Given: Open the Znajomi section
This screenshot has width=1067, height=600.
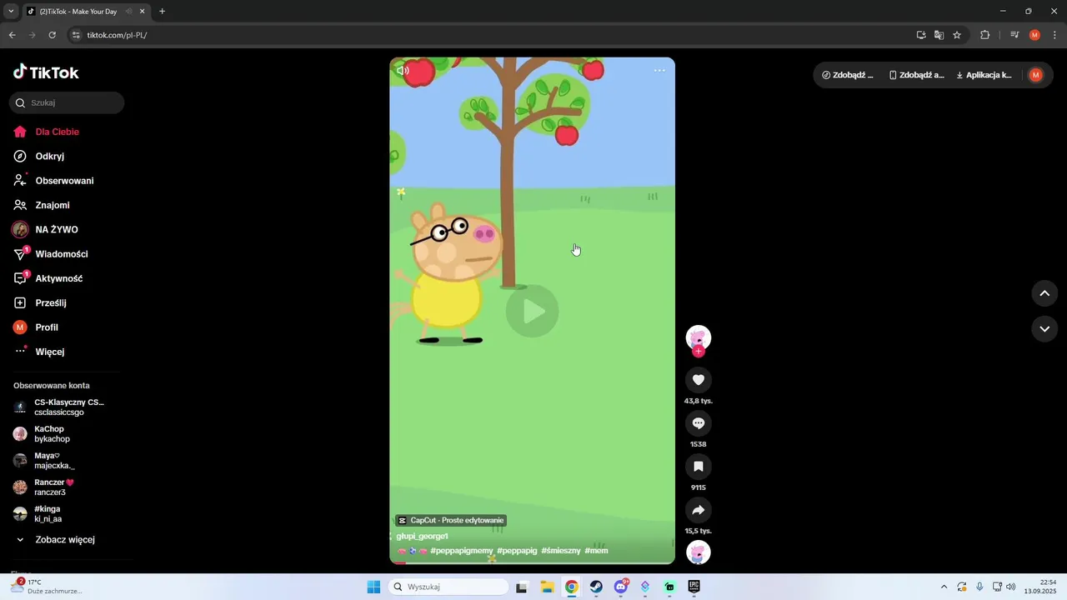Looking at the screenshot, I should (52, 205).
